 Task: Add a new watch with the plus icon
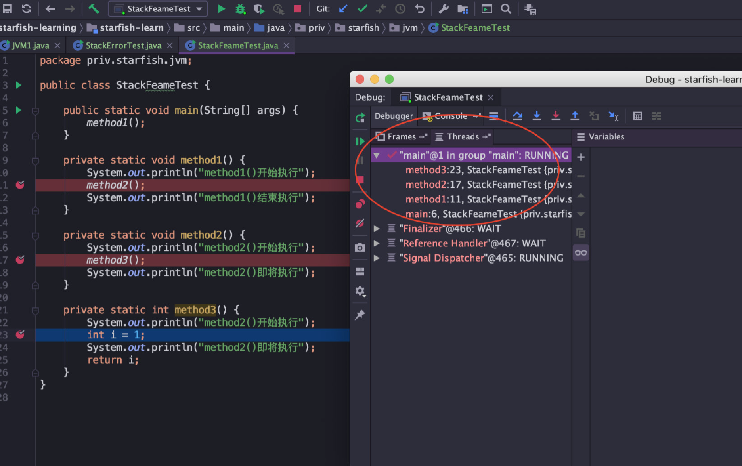[581, 157]
